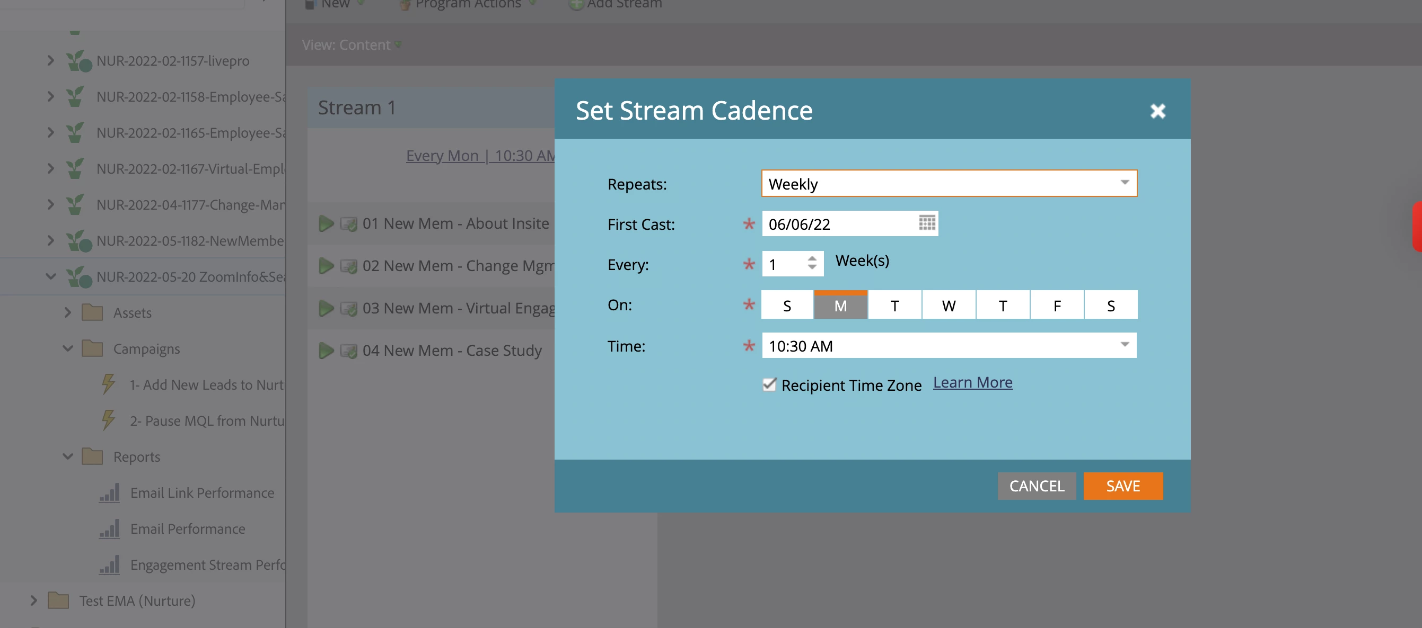Viewport: 1422px width, 628px height.
Task: Click the Email Link Performance report icon
Action: tap(109, 492)
